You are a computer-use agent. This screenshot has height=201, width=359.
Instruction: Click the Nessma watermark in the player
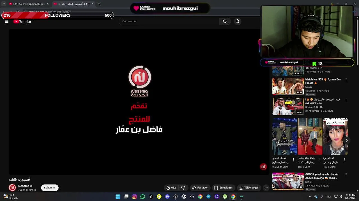pos(263,167)
